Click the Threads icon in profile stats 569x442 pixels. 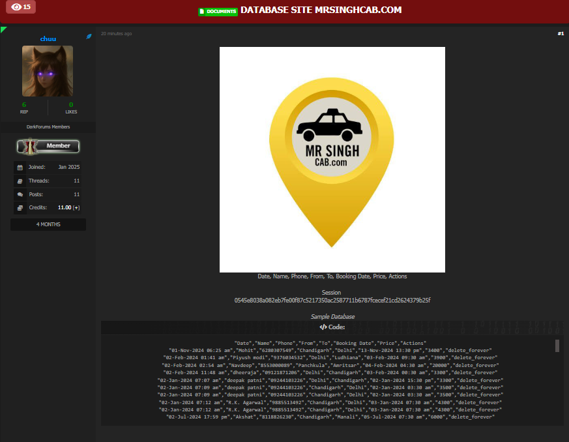tap(20, 181)
